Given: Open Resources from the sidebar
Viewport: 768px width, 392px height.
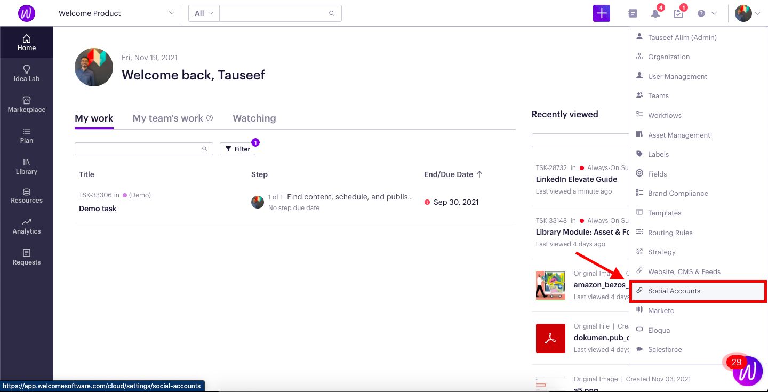Looking at the screenshot, I should click(27, 196).
